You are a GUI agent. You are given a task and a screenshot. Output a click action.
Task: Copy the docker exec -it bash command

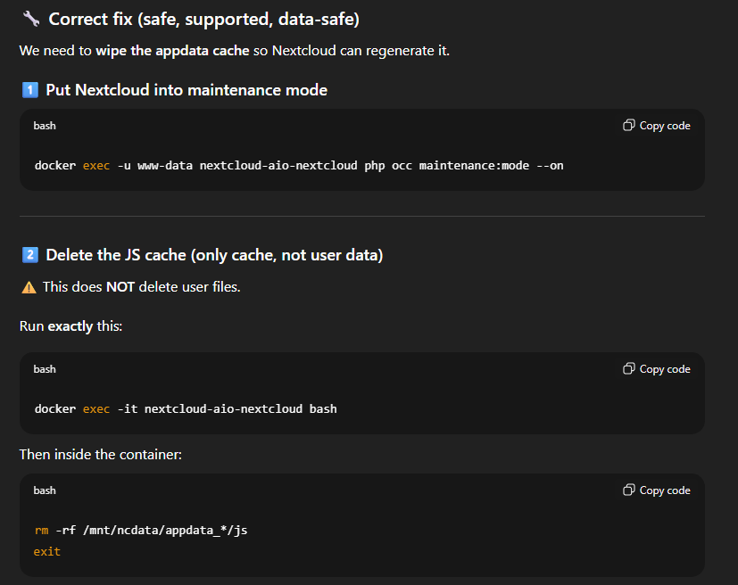(657, 369)
